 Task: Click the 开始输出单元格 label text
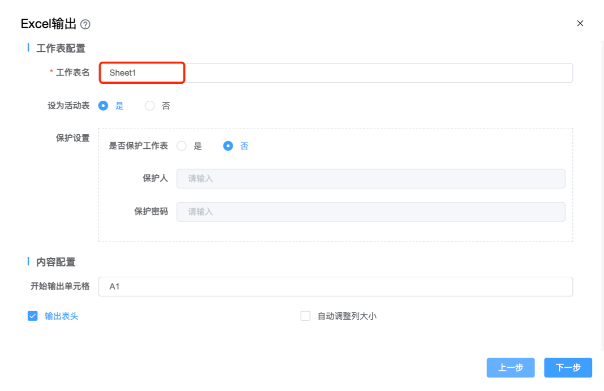pyautogui.click(x=60, y=286)
